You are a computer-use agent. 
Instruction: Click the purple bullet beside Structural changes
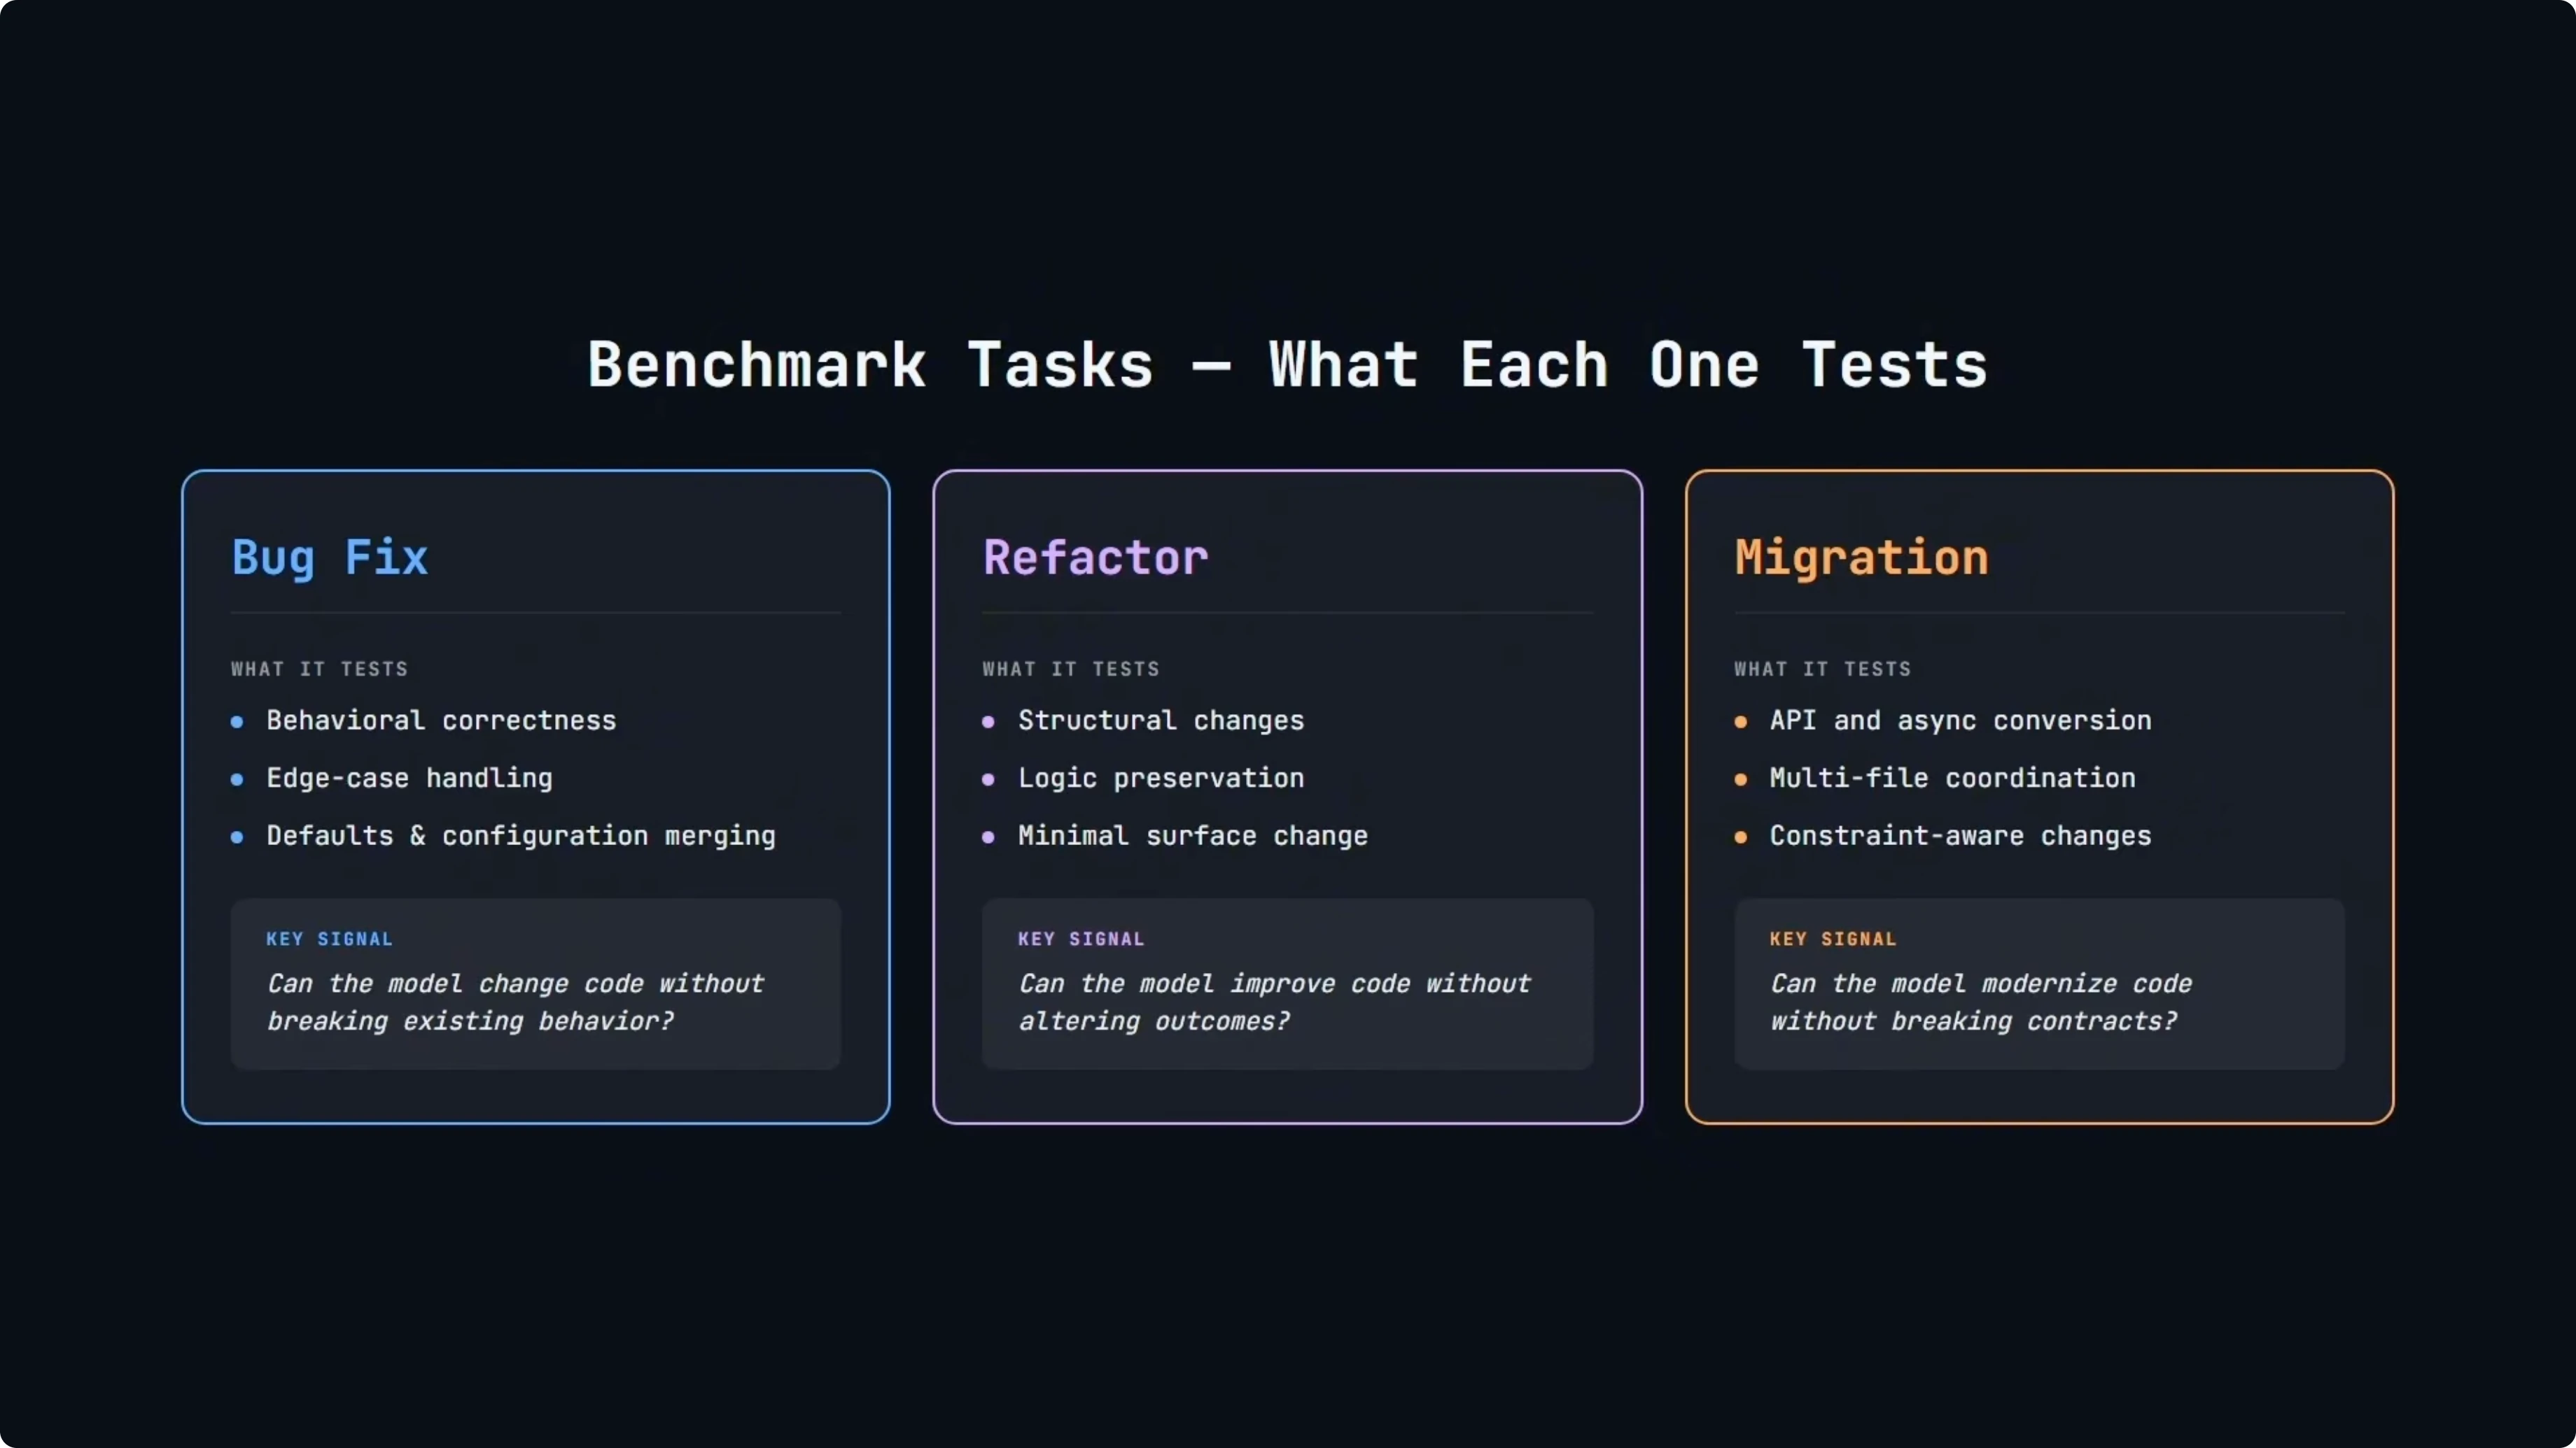pos(988,721)
